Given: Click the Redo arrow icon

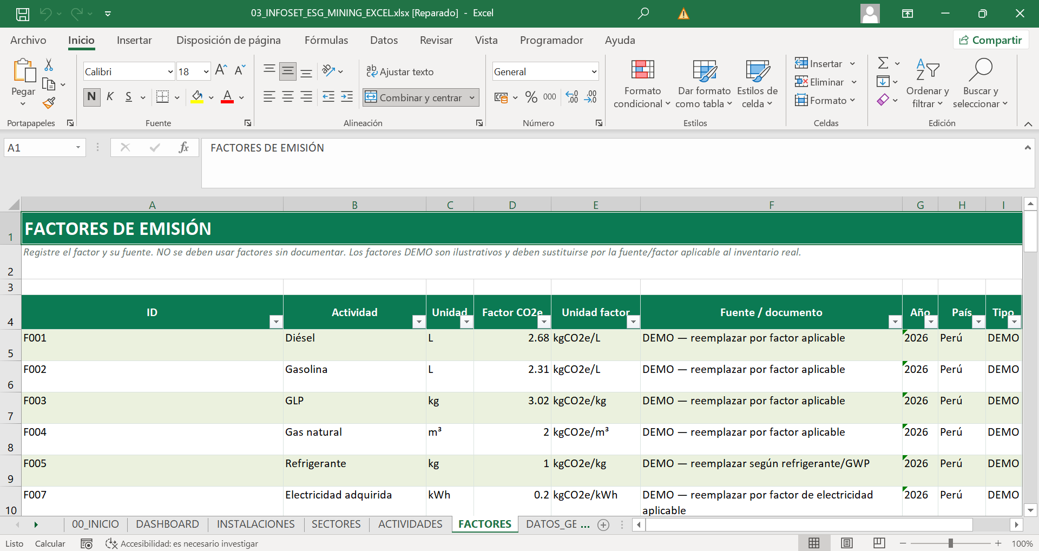Looking at the screenshot, I should [76, 14].
